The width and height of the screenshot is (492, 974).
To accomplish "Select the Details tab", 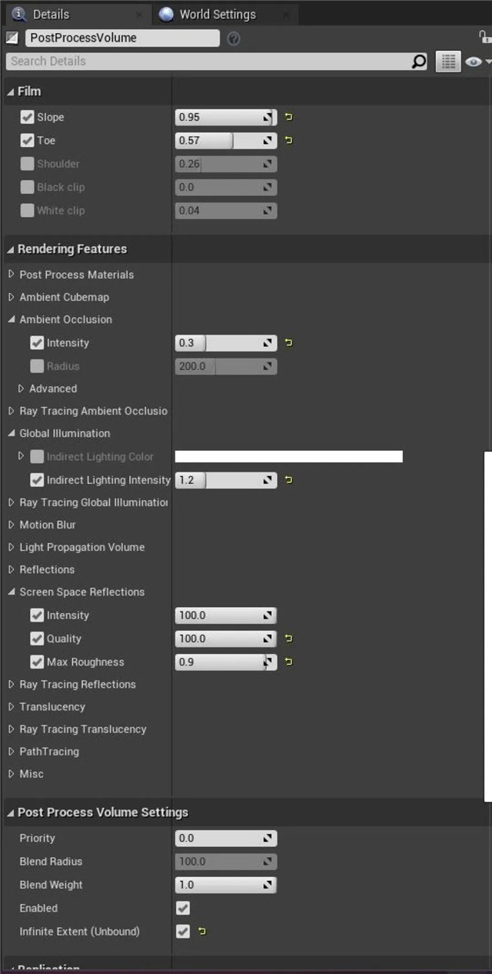I will [51, 14].
